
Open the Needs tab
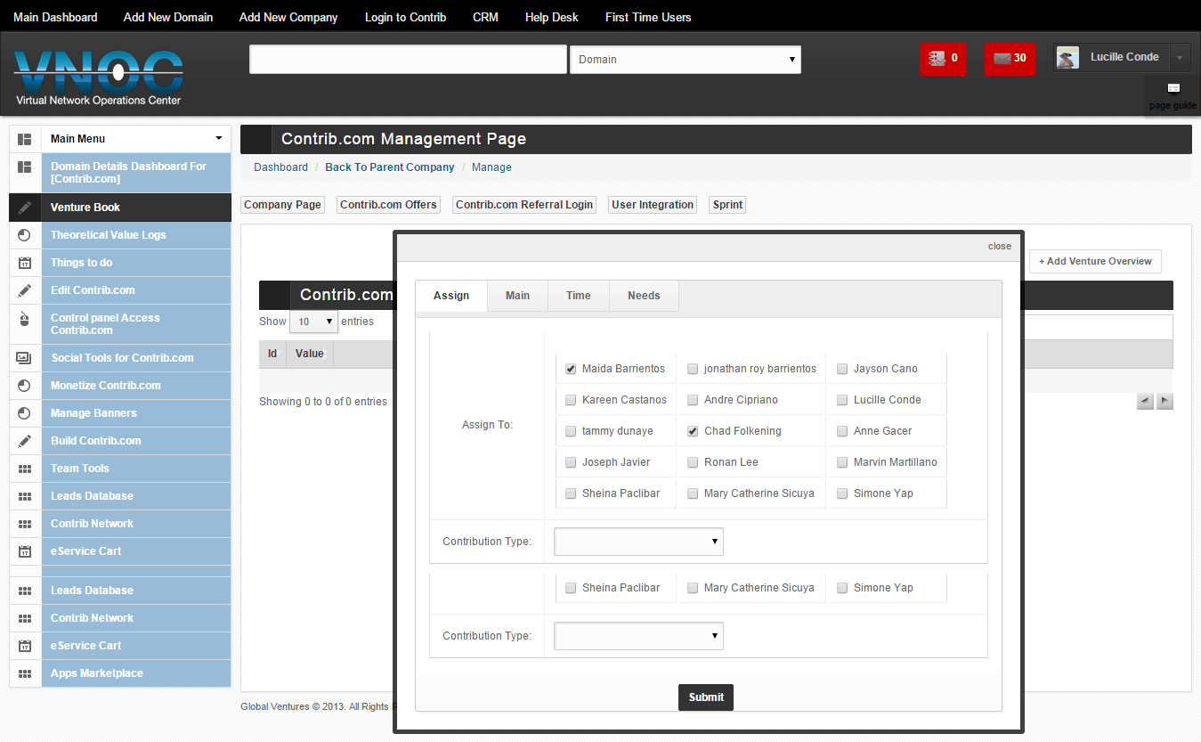(644, 296)
